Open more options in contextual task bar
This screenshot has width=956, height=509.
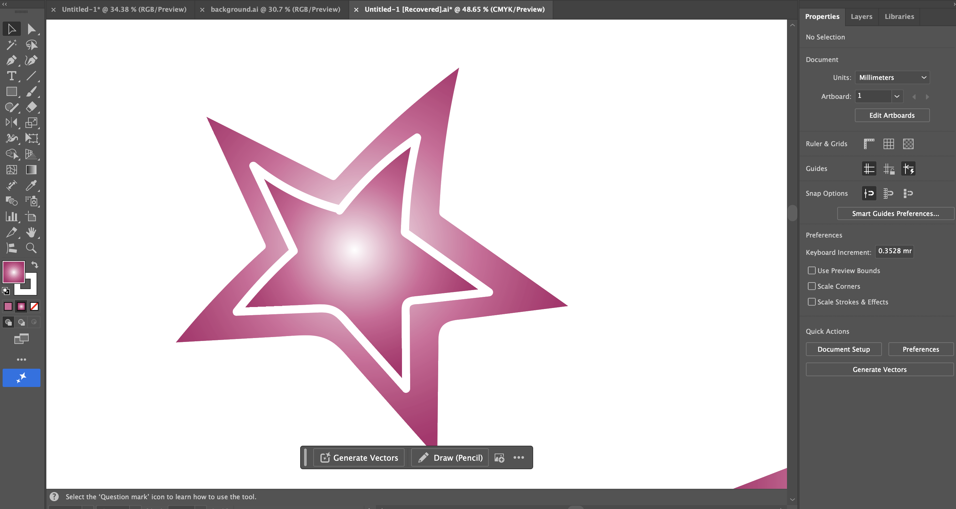tap(518, 457)
